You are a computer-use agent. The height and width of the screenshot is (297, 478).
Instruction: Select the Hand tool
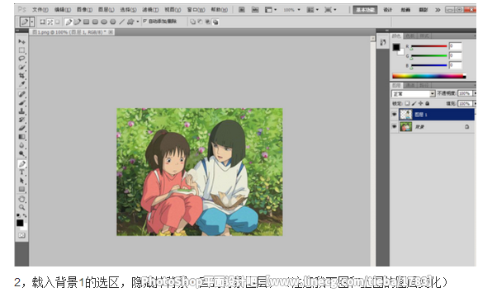pyautogui.click(x=21, y=199)
